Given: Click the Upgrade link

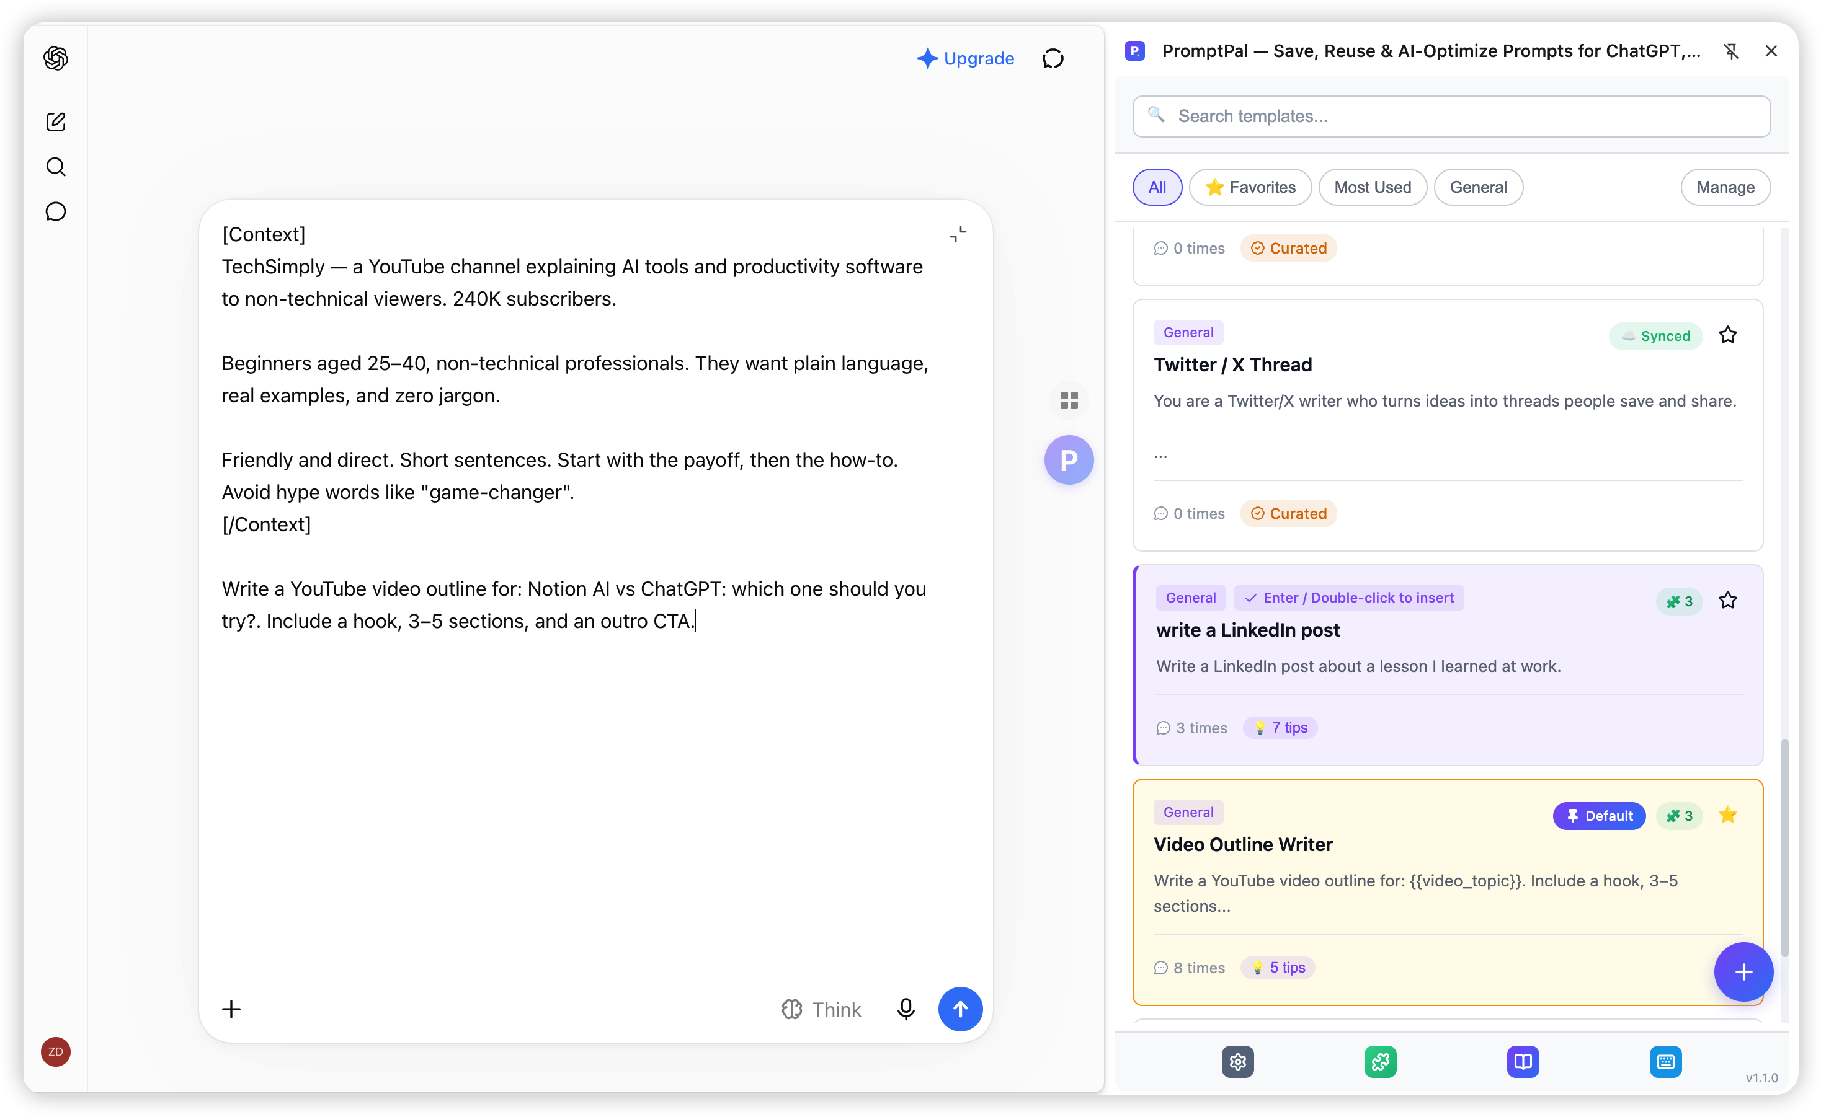Looking at the screenshot, I should [965, 58].
